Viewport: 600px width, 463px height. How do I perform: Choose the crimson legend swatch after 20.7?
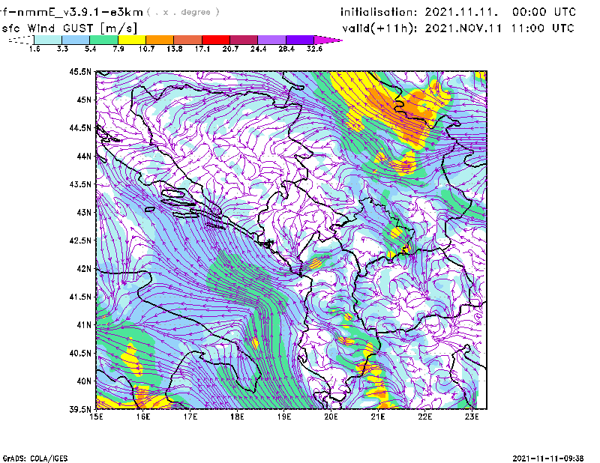tap(244, 40)
